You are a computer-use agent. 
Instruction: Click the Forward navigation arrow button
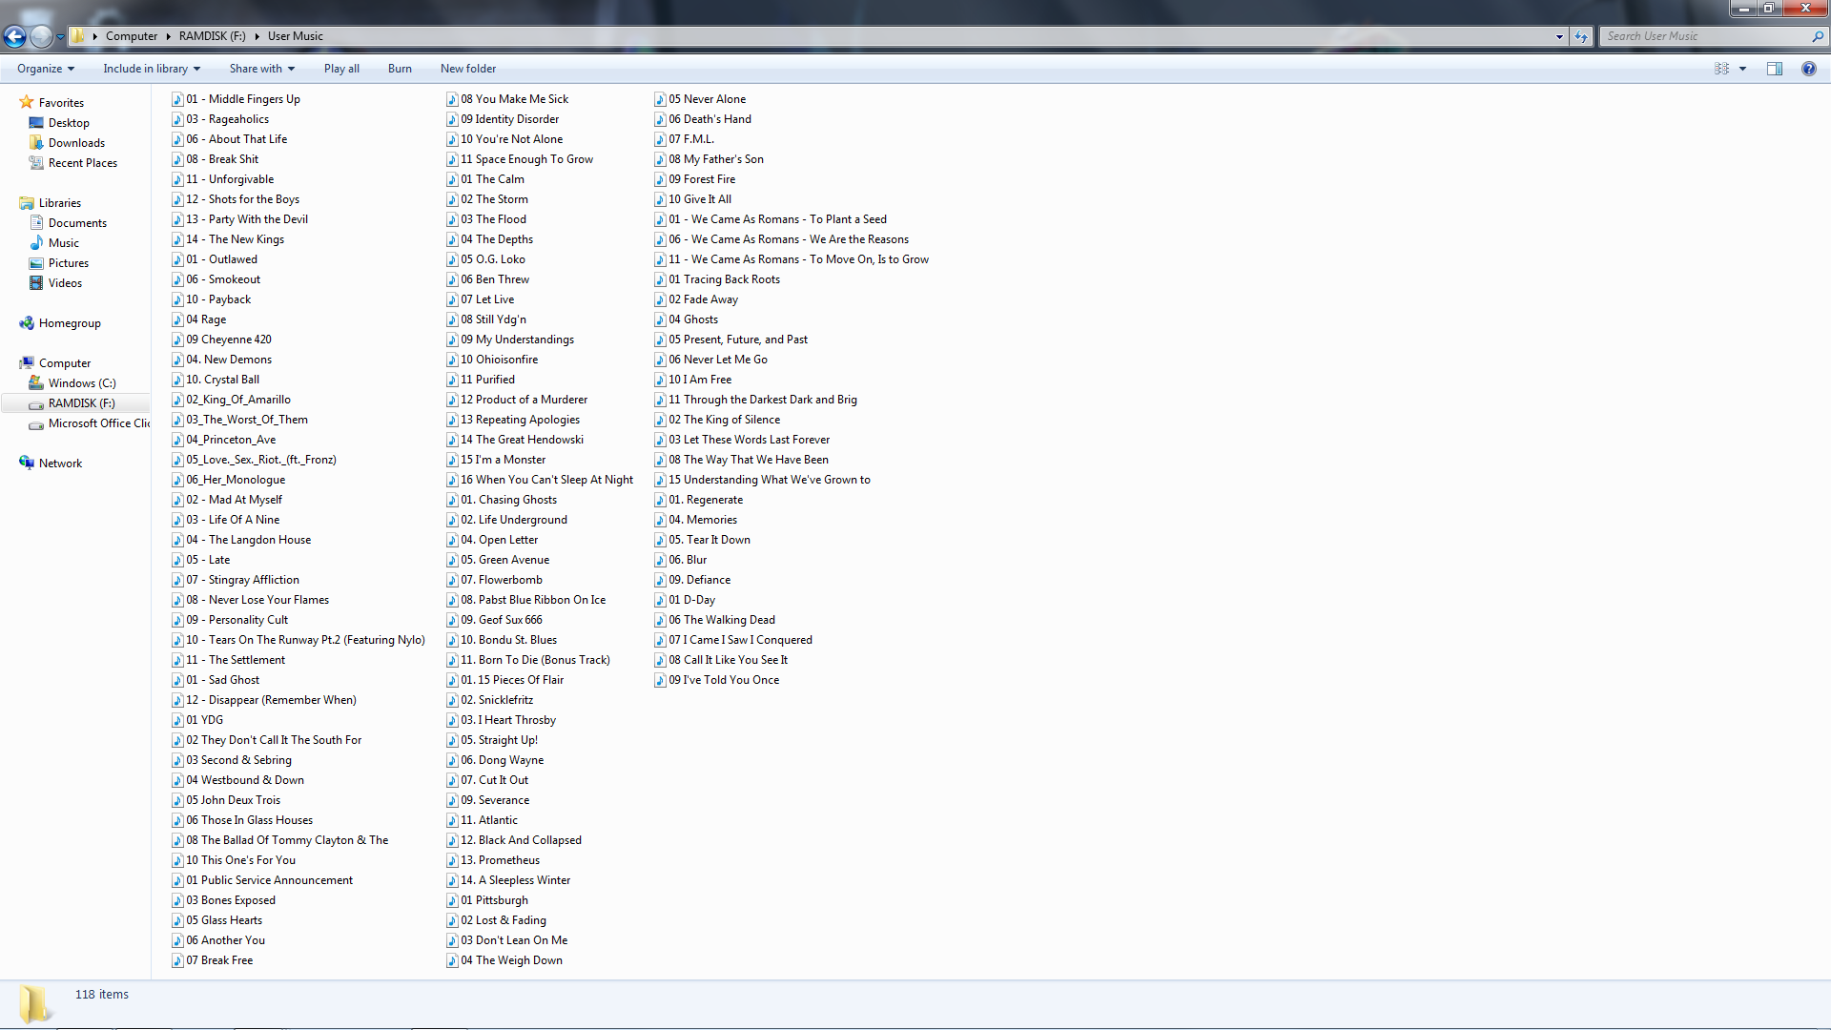(41, 36)
